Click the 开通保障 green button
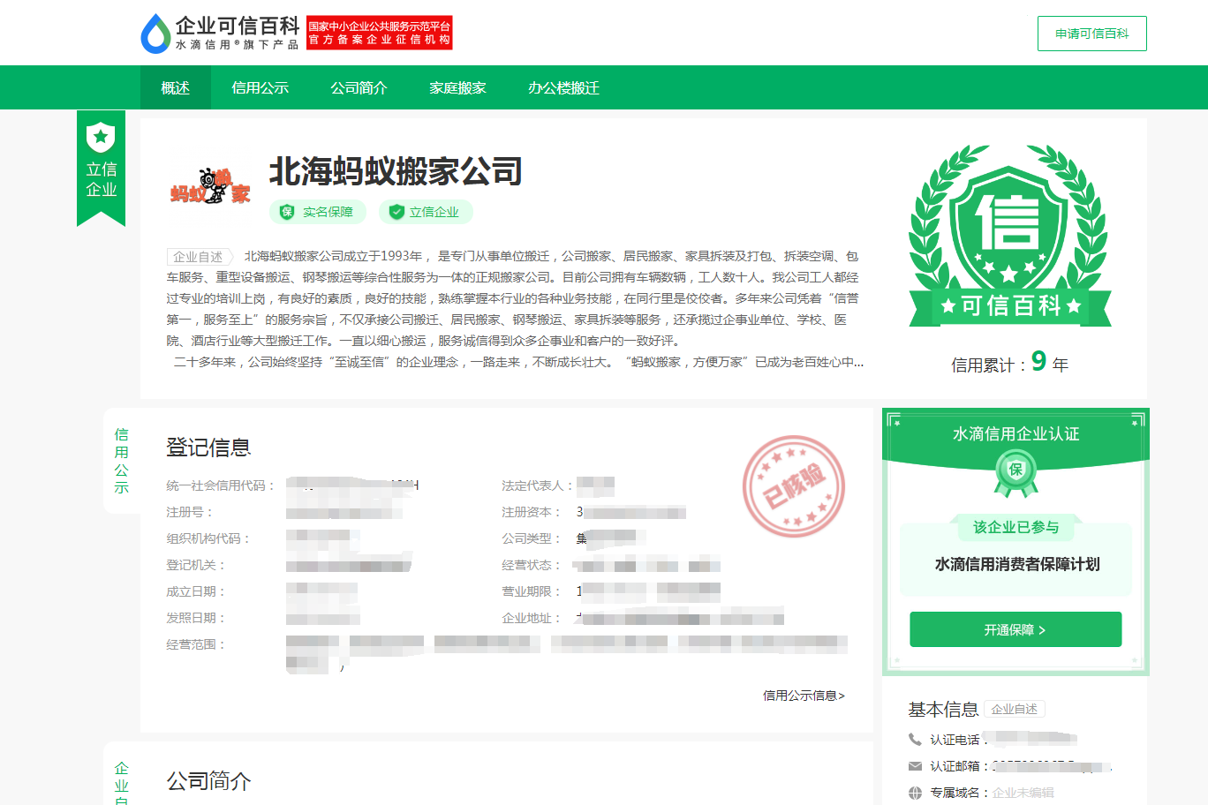 click(x=1015, y=628)
